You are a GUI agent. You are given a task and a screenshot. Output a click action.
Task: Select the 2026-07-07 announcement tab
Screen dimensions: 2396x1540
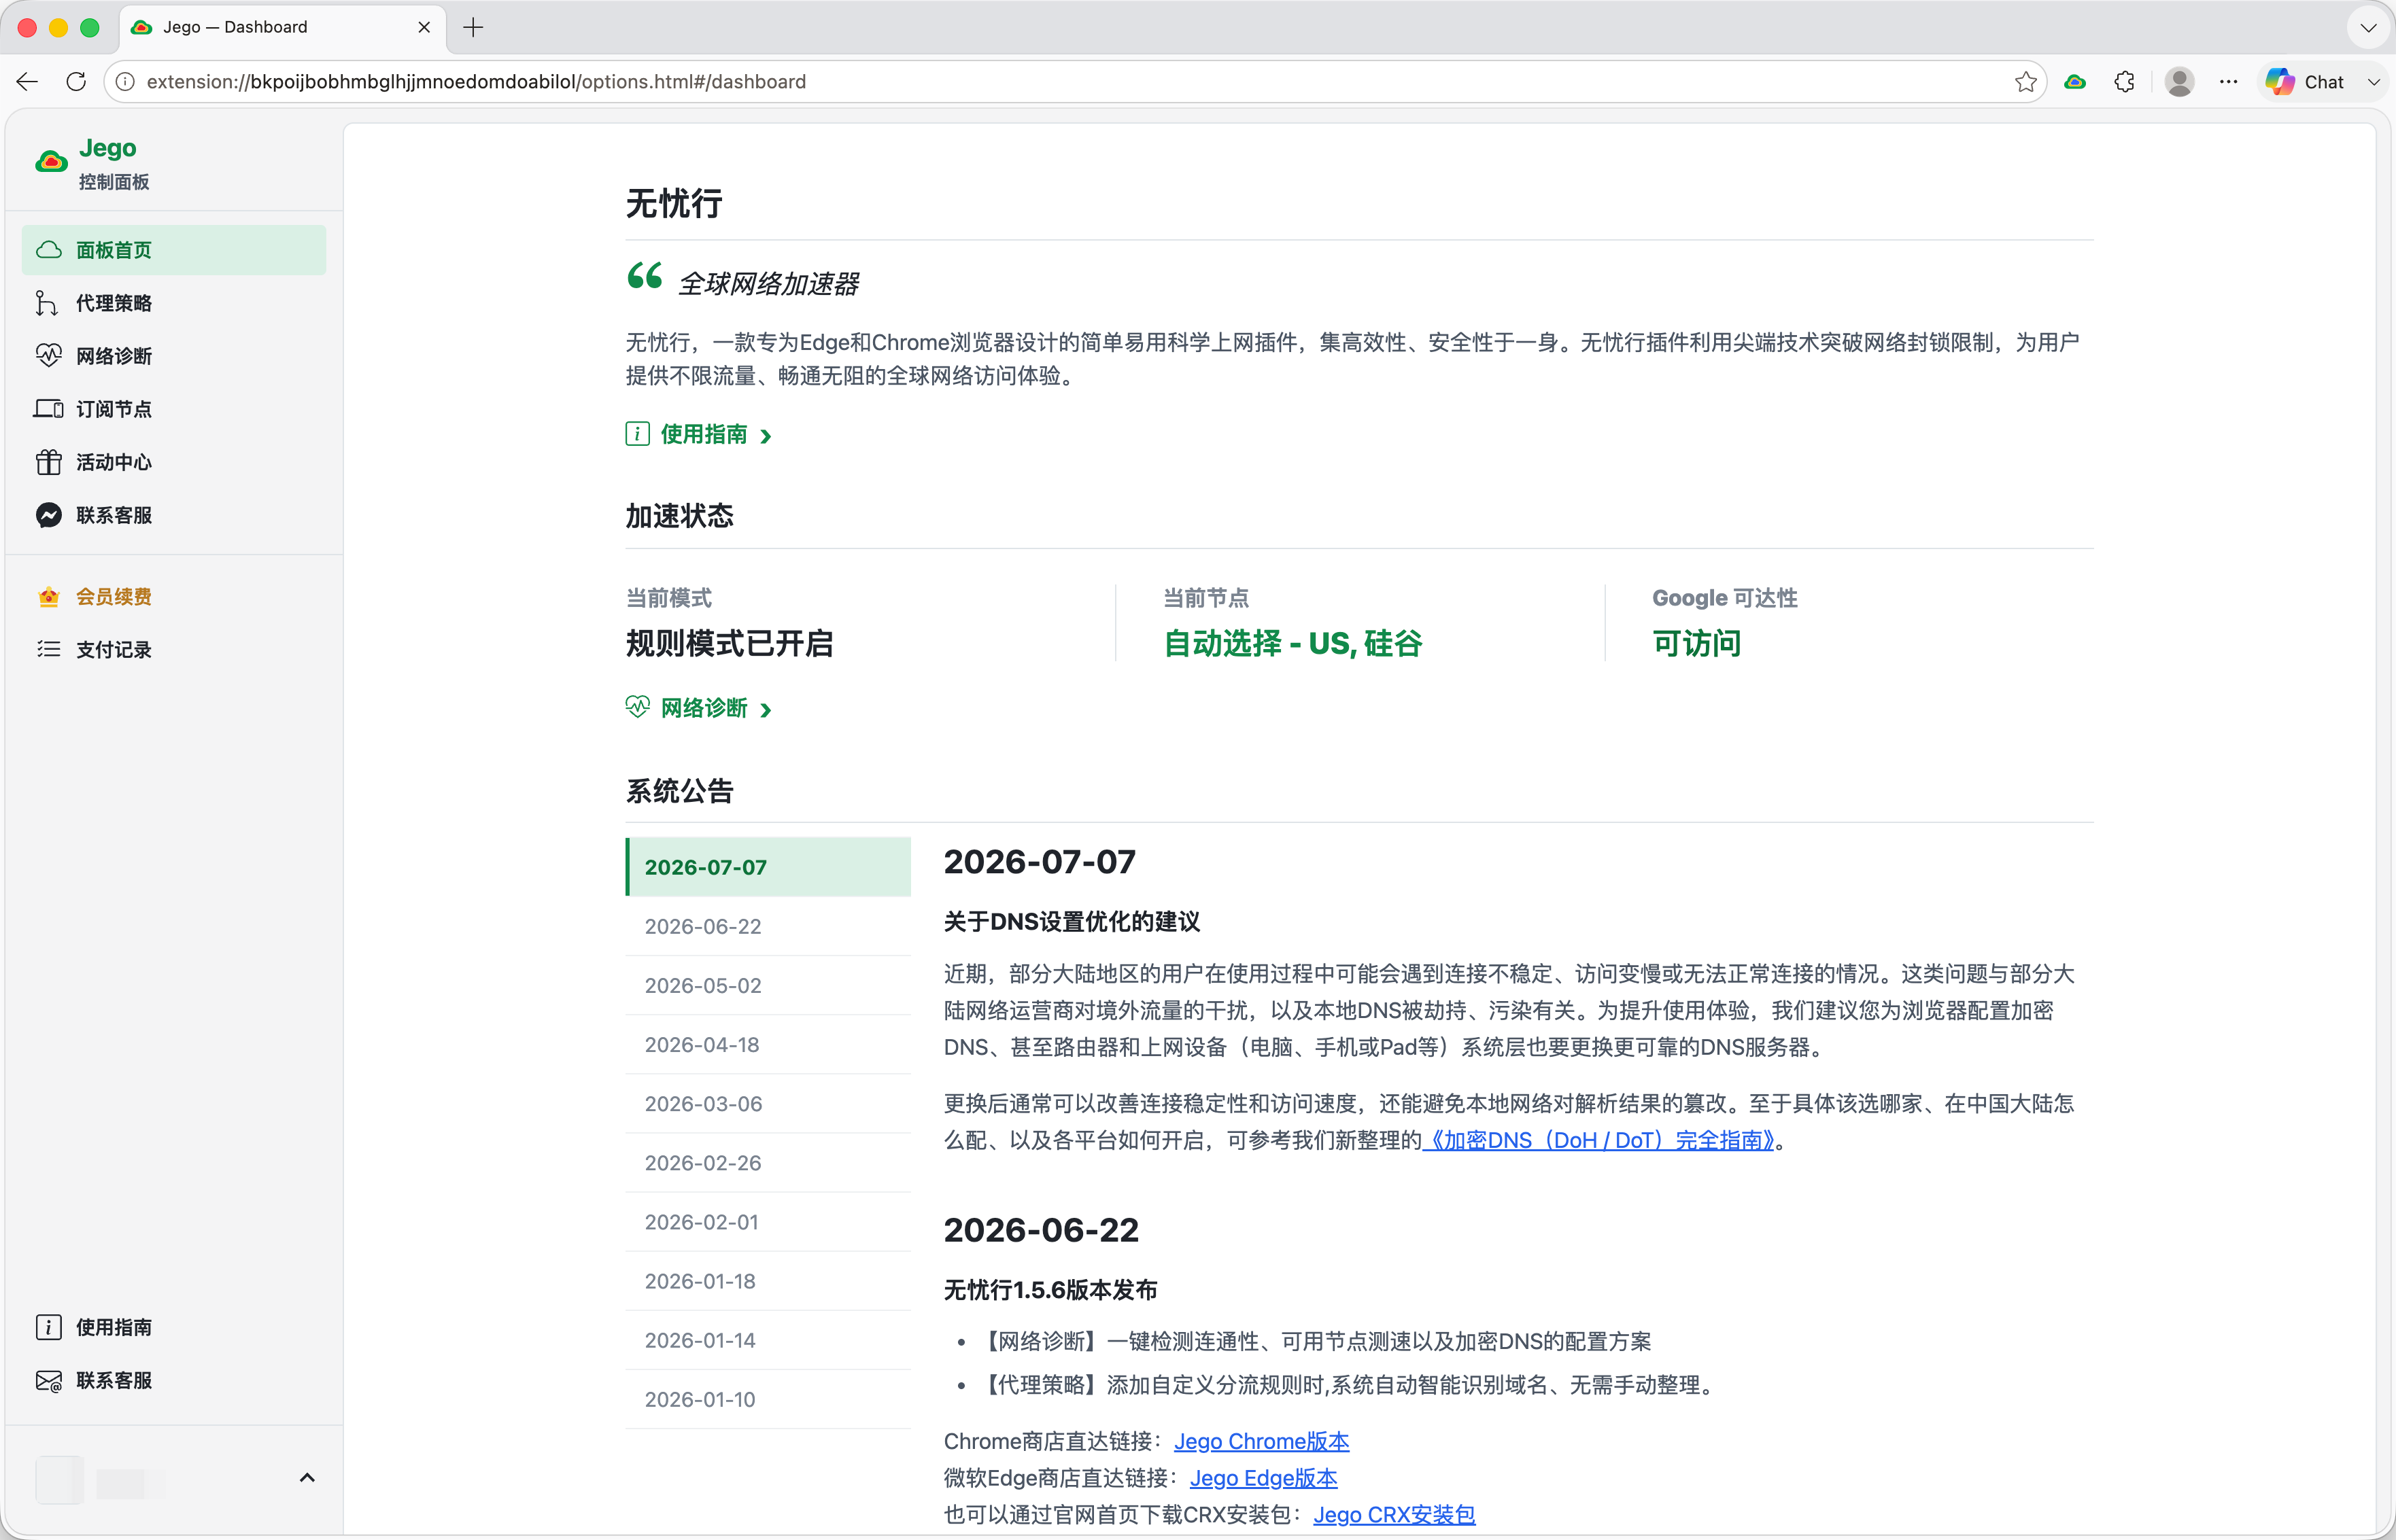(768, 867)
